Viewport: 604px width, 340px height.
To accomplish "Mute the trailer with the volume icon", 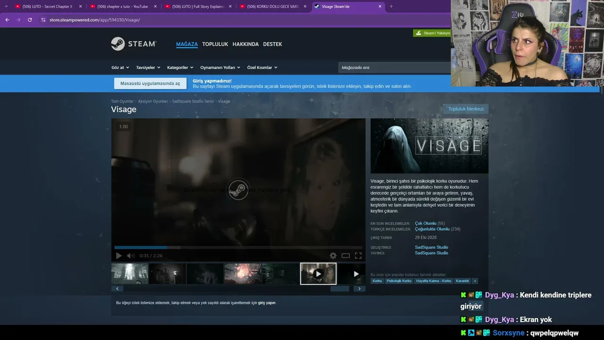I will pos(131,255).
